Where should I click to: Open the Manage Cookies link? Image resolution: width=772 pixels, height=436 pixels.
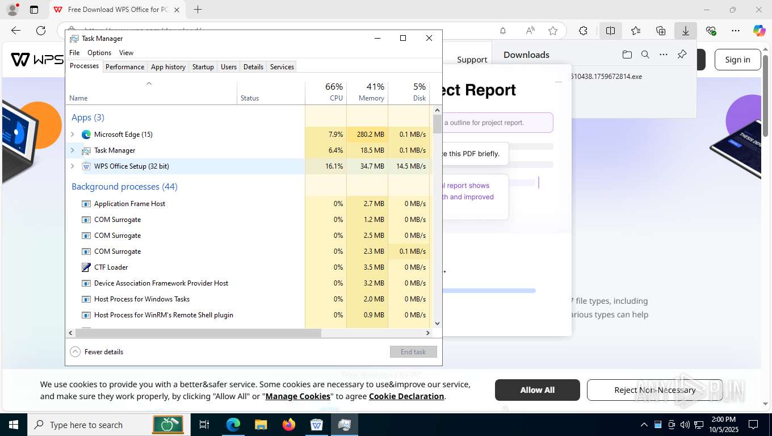pos(298,396)
